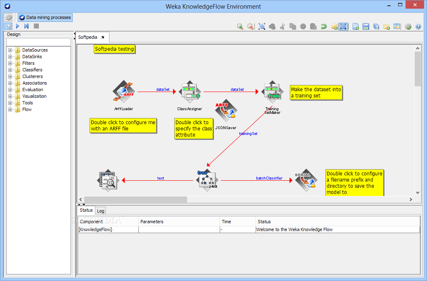The image size is (427, 281).
Task: Click the Status column header
Action: point(338,222)
